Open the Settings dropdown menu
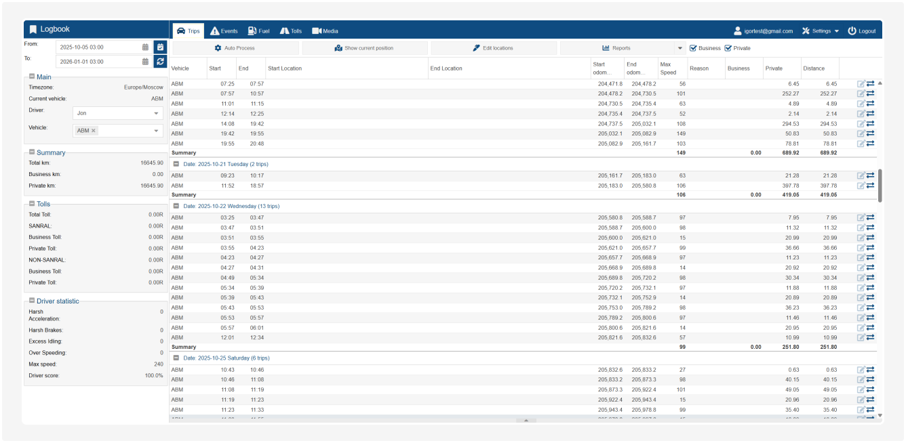Viewport: 906px width, 443px height. pos(820,30)
